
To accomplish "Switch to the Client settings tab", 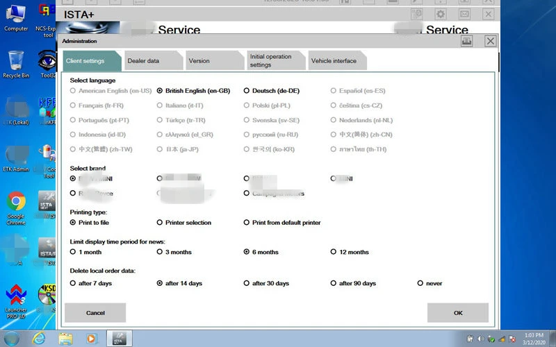I will (92, 60).
